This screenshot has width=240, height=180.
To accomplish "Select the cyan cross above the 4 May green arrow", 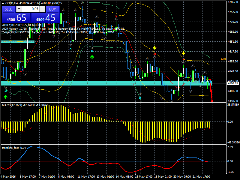I will pos(6,91).
